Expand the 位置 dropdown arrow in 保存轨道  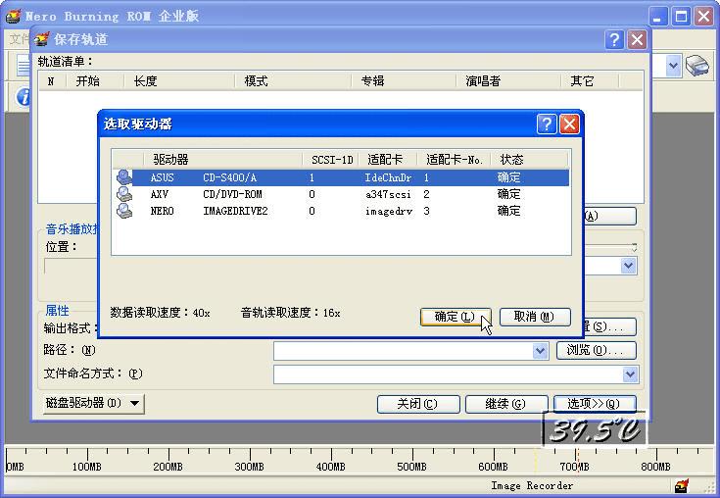[629, 266]
